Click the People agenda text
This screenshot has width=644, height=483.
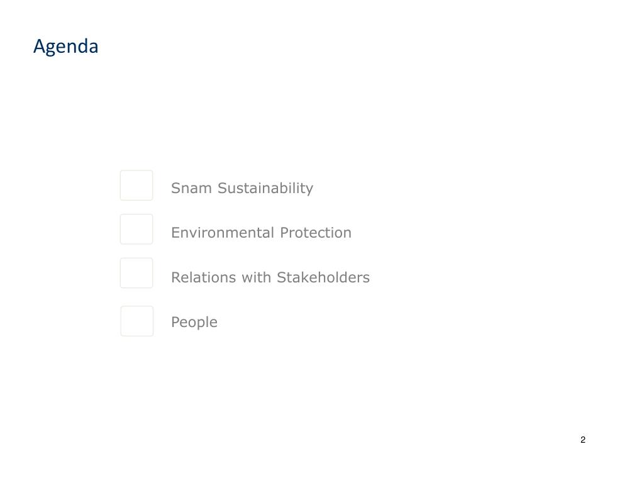point(194,323)
